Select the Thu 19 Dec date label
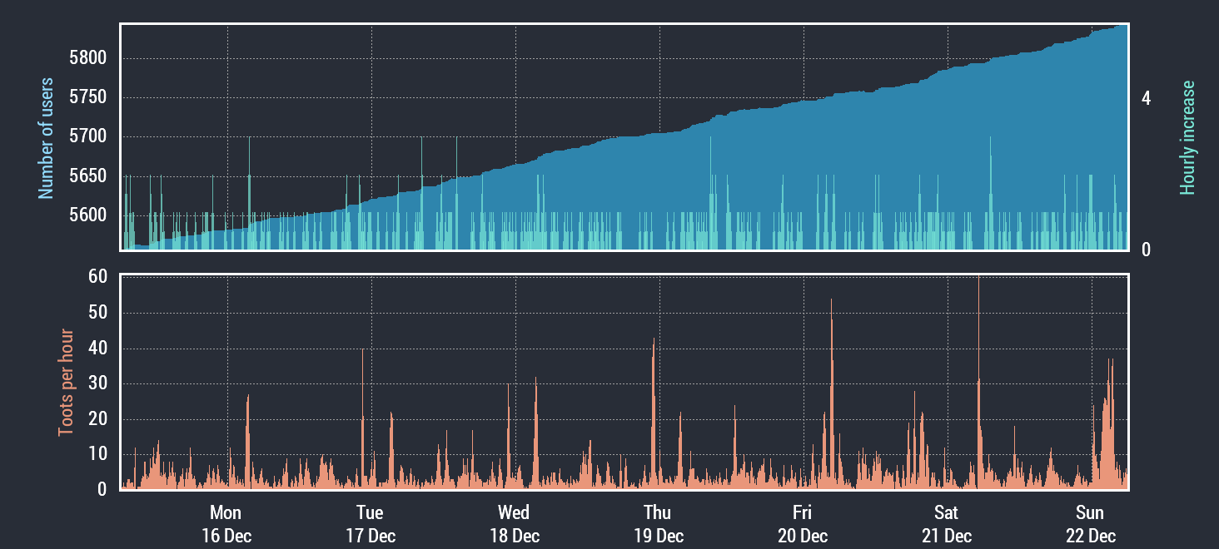Image resolution: width=1219 pixels, height=549 pixels. 658,523
